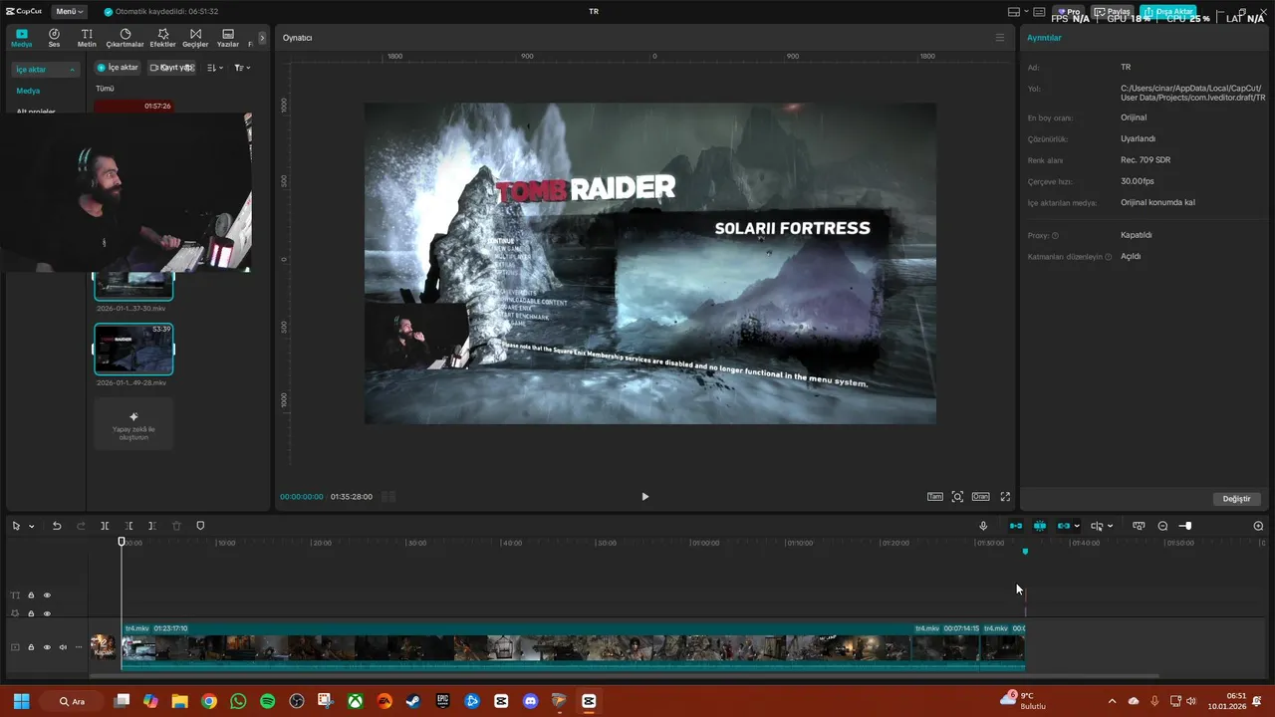Delete the selected clip with trash icon
The width and height of the screenshot is (1275, 717).
click(176, 526)
